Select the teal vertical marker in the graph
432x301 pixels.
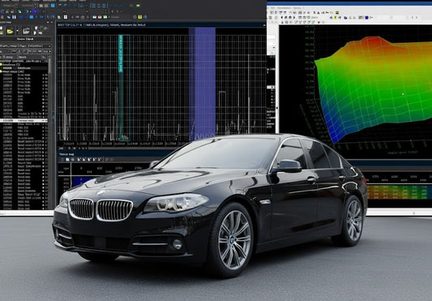pyautogui.click(x=121, y=54)
